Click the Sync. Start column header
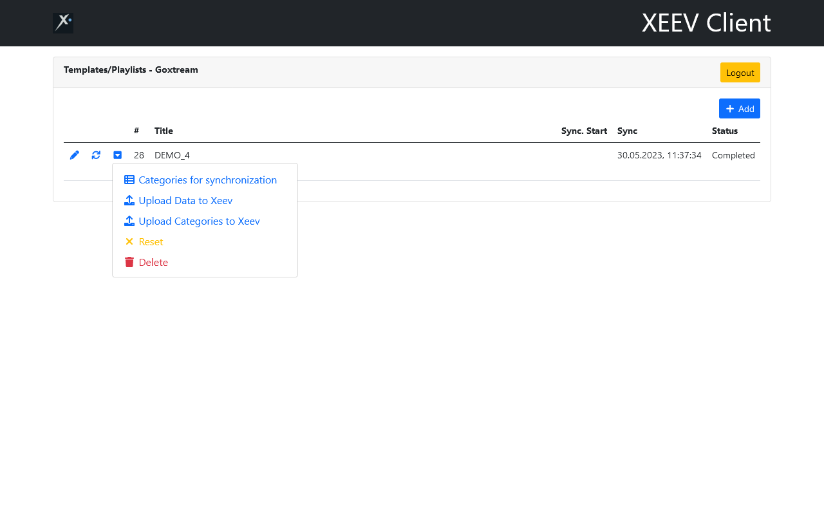824x515 pixels. (584, 131)
